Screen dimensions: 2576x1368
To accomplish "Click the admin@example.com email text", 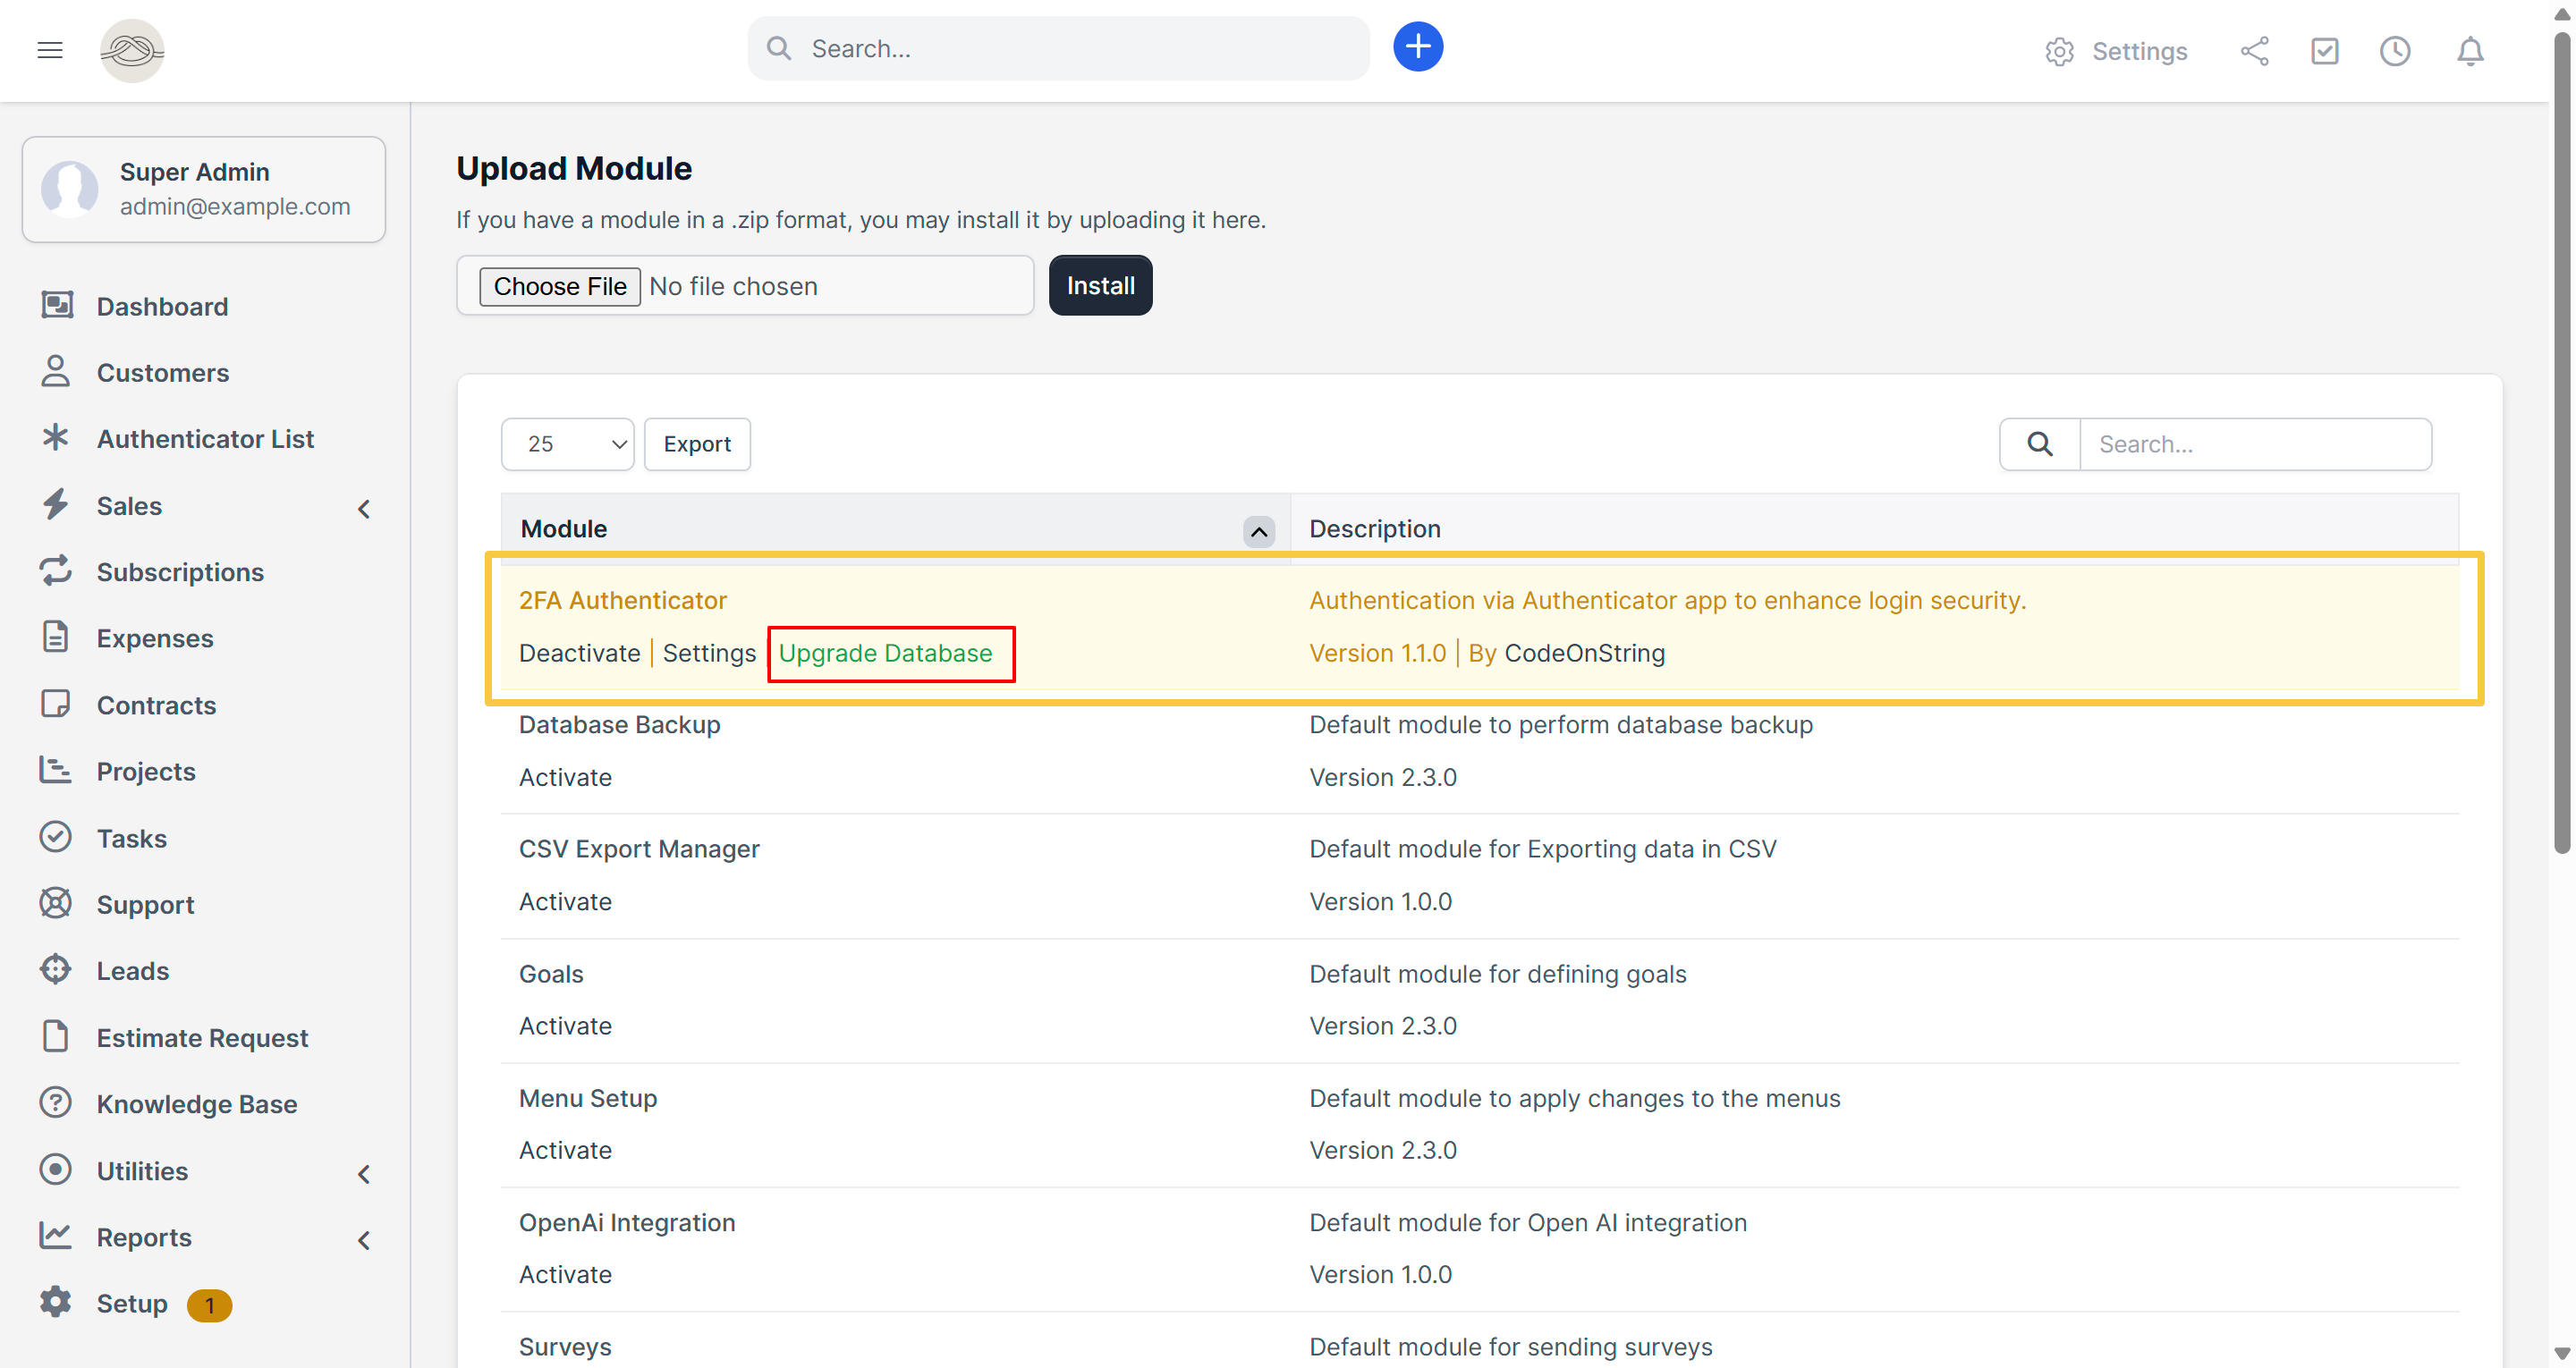I will 235,206.
